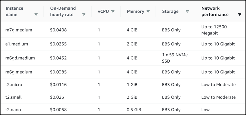This screenshot has height=115, width=246.
Task: Click the $0.0058 rate for t2.nano
Action: pyautogui.click(x=58, y=109)
